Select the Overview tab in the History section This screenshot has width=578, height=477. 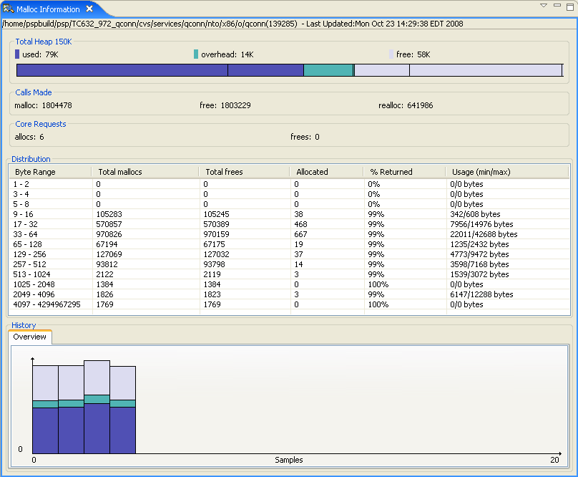29,337
